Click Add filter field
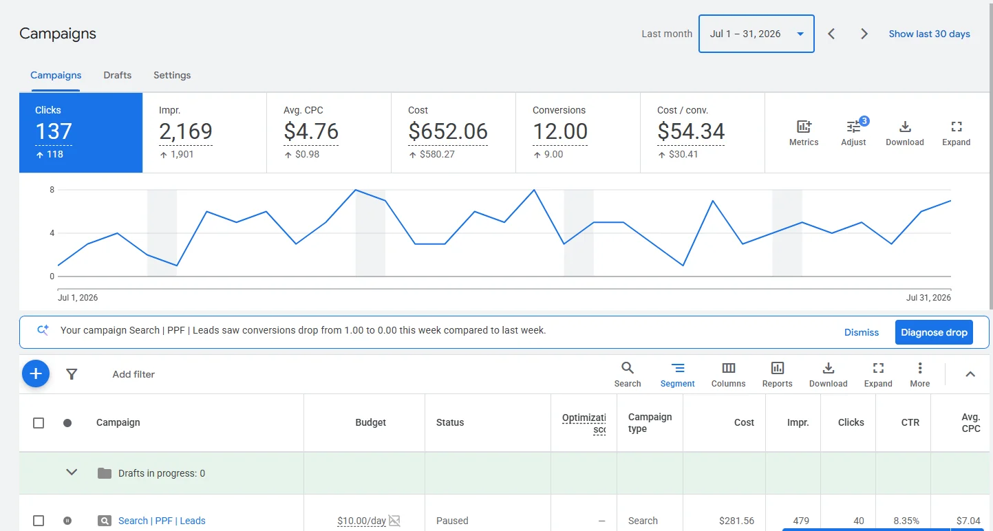This screenshot has width=993, height=531. point(134,374)
